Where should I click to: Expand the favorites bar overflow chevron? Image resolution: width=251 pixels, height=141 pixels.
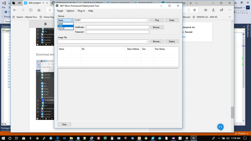coord(230,17)
